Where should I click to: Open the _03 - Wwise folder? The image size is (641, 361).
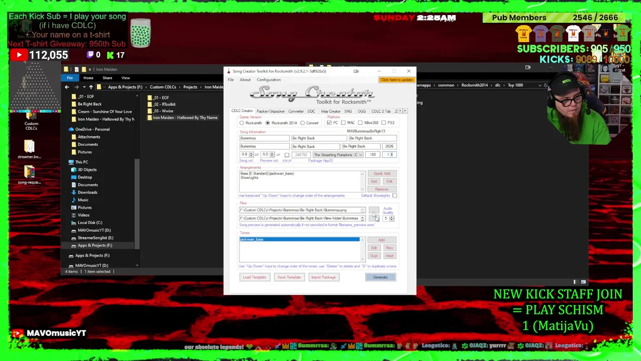[160, 111]
